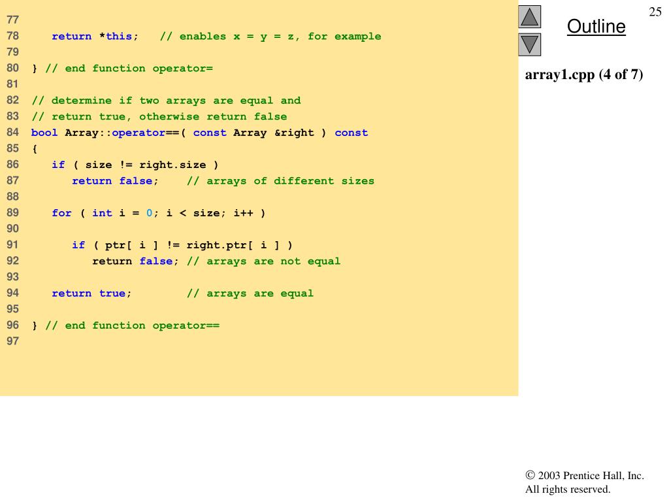Select the "arrays are not equal" comment
Viewport: 669px width, 502px height.
(263, 261)
